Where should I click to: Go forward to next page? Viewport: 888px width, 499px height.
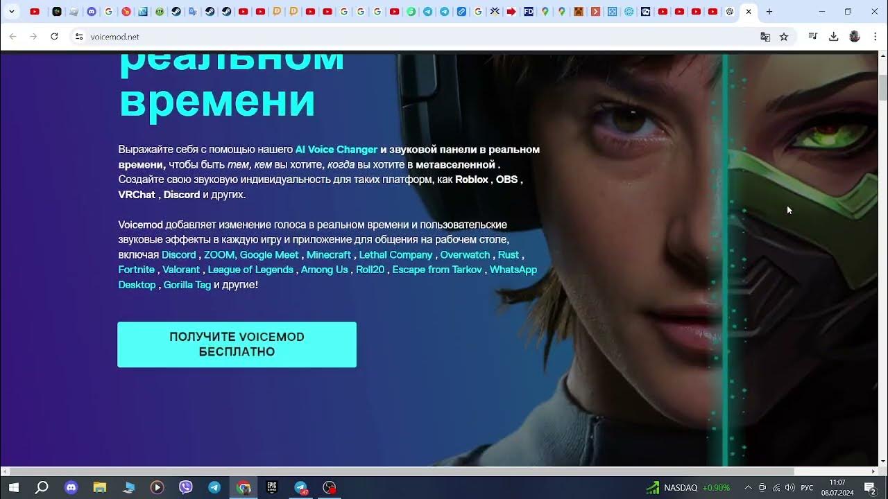coord(33,37)
